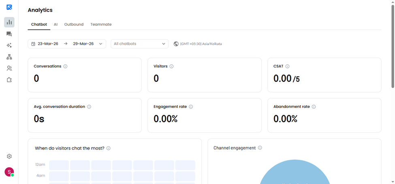Click the page vertical scrollbar thumb
The width and height of the screenshot is (395, 184).
(393, 47)
